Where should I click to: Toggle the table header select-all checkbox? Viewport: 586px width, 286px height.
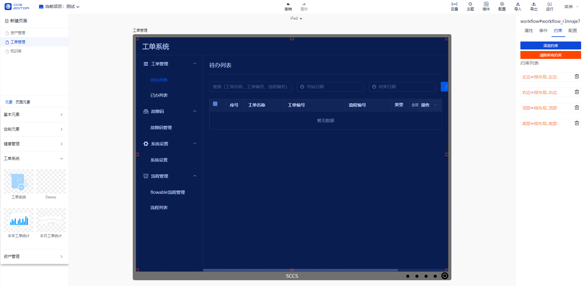[215, 104]
